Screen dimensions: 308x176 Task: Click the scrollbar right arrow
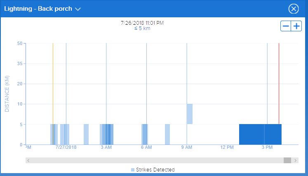pyautogui.click(x=296, y=160)
